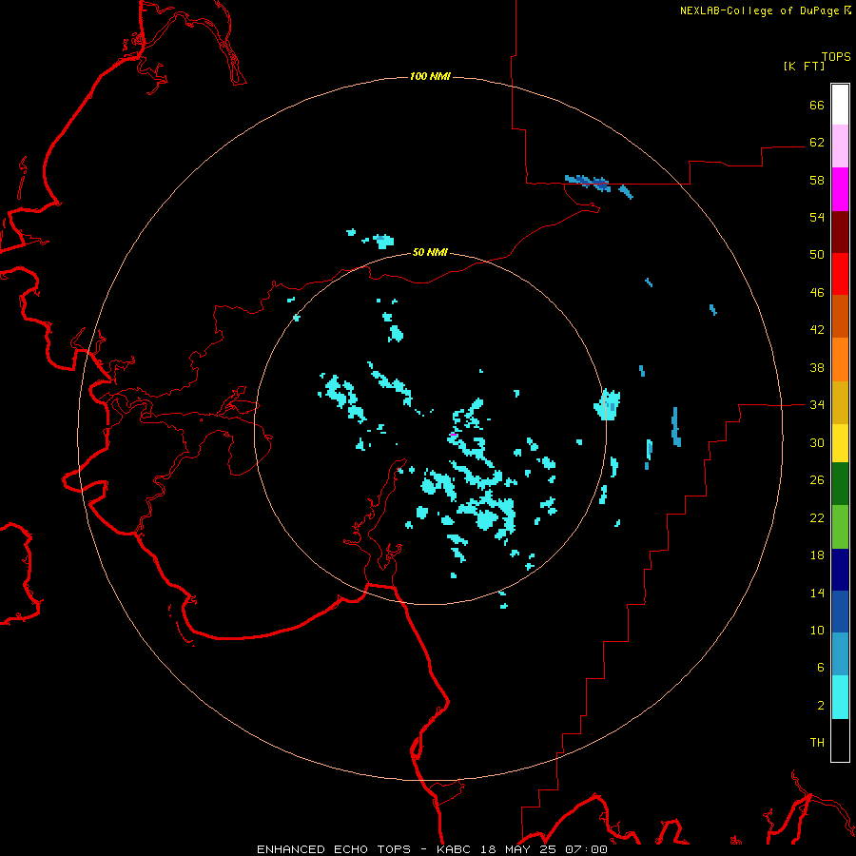Click the 38 legend value

coord(817,368)
